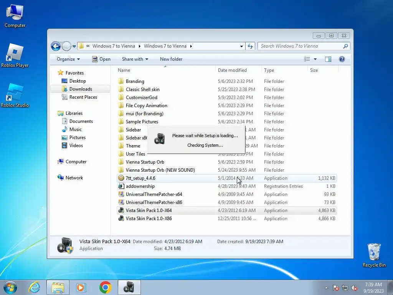This screenshot has height=295, width=393.
Task: Sort by Size column header
Action: [323, 70]
